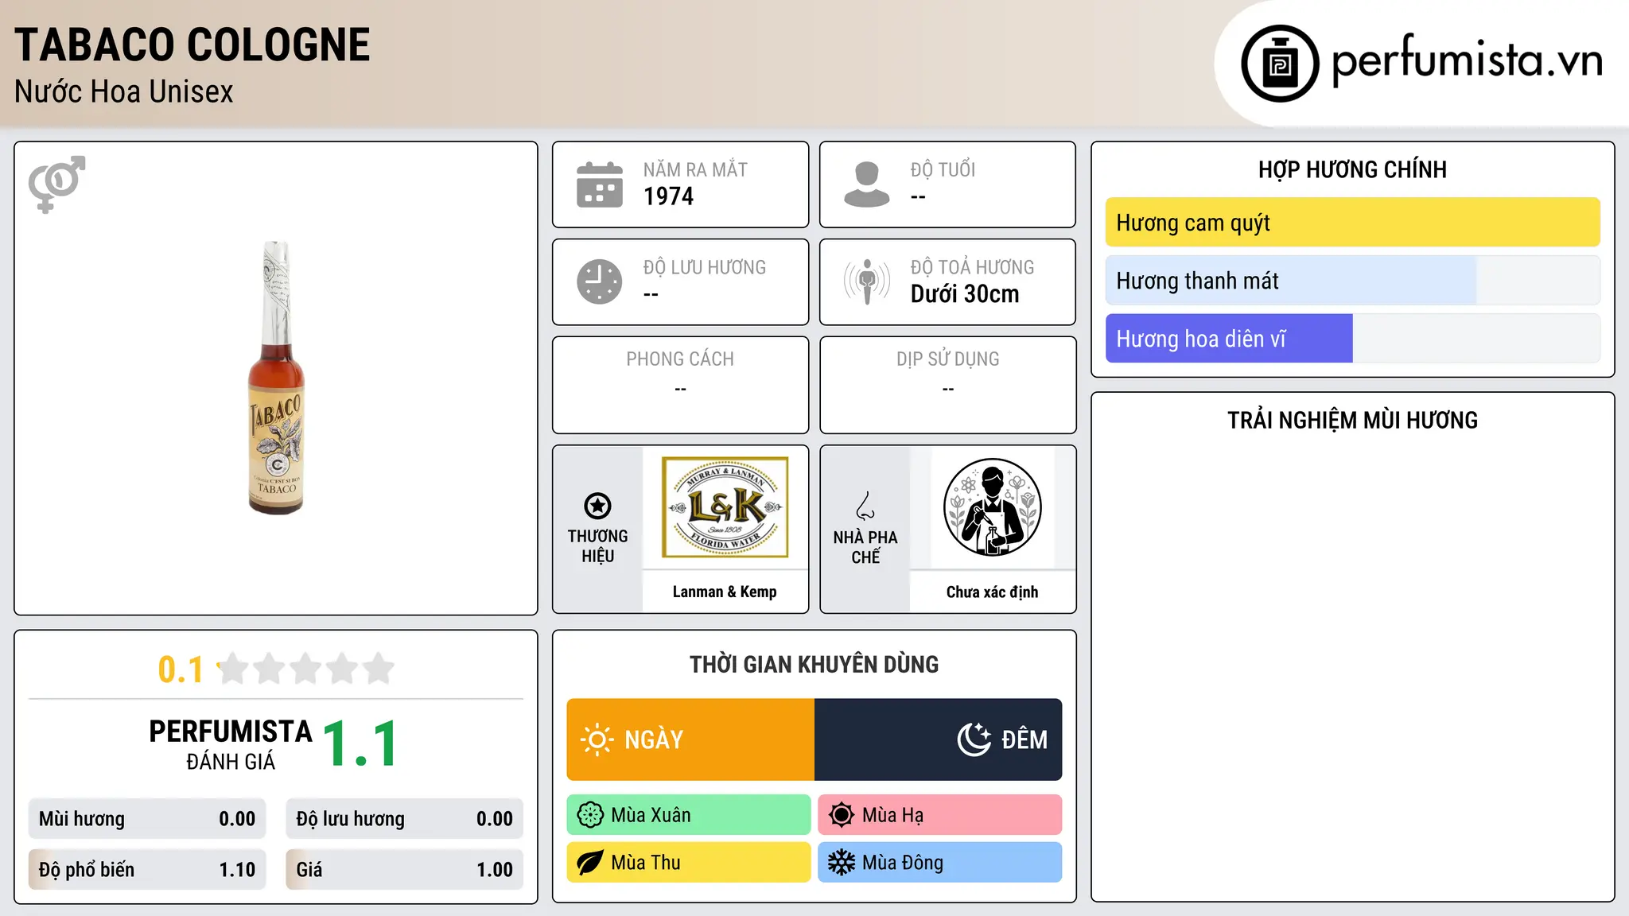
Task: Click the Phong cách card
Action: tap(681, 385)
